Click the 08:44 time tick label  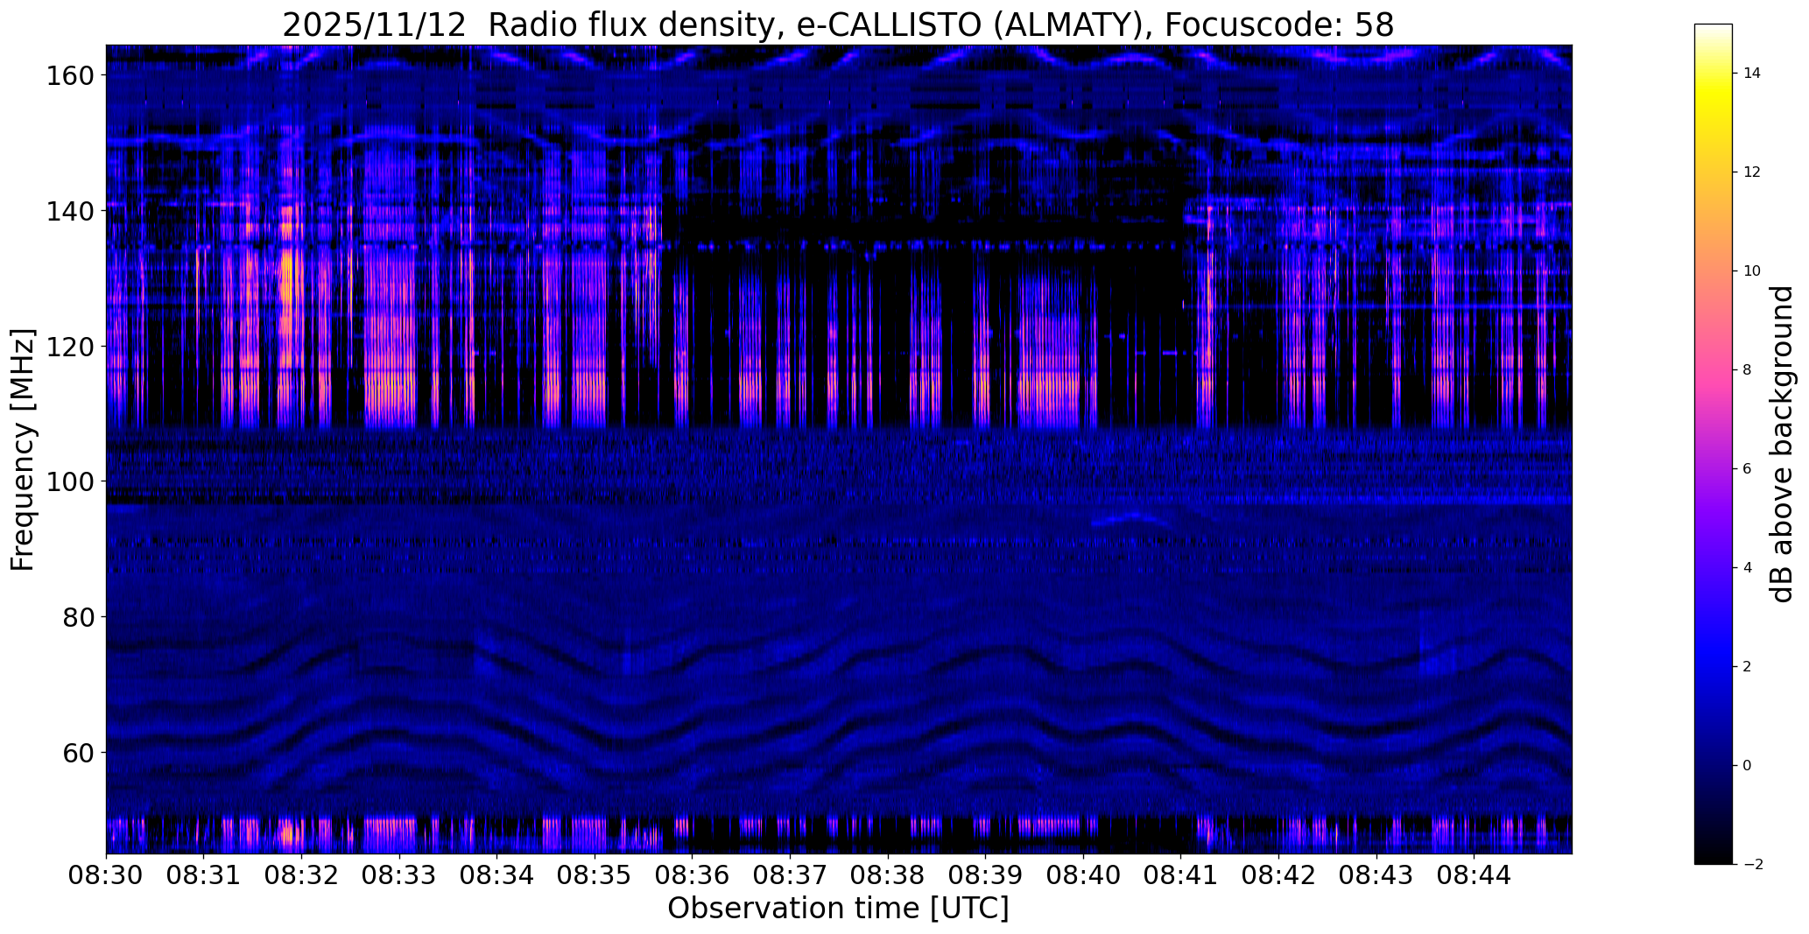click(x=1475, y=876)
